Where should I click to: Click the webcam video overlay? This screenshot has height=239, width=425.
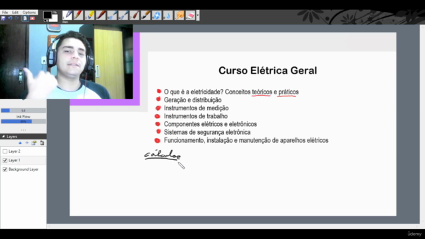tap(66, 62)
